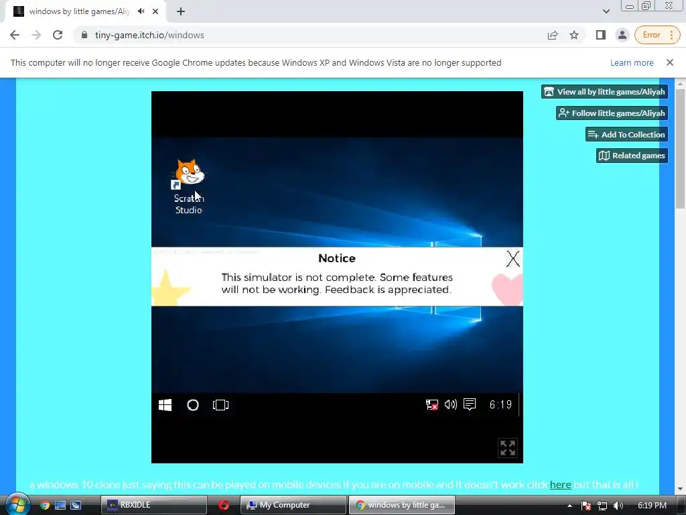686x515 pixels.
Task: Open a new browser tab
Action: 181,11
